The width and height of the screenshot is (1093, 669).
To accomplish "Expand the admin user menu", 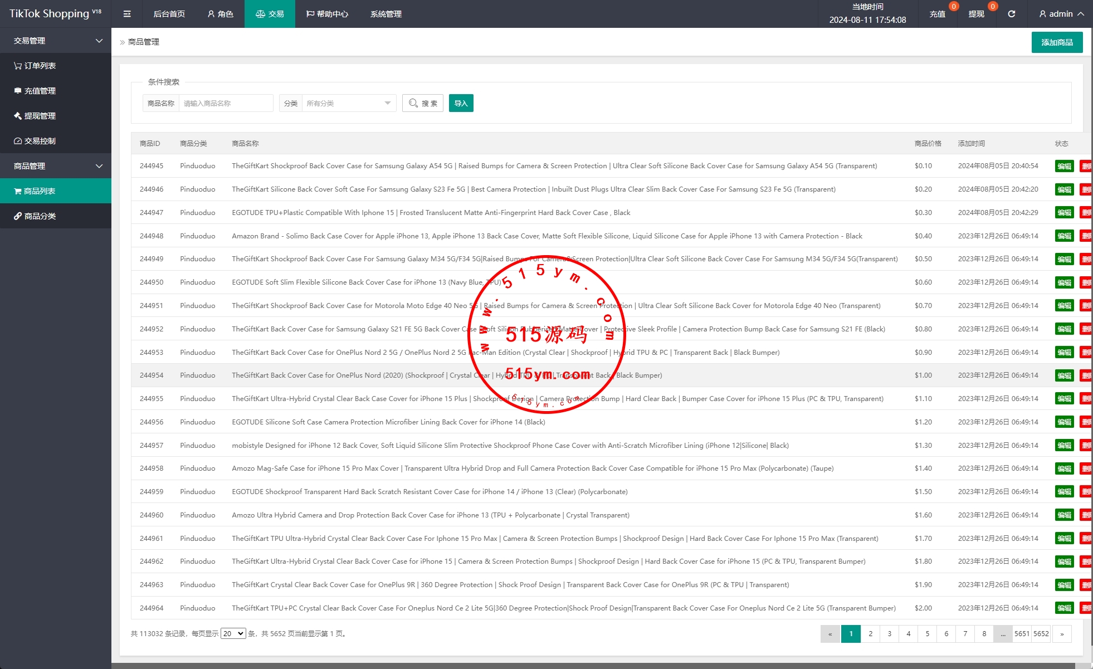I will tap(1061, 14).
